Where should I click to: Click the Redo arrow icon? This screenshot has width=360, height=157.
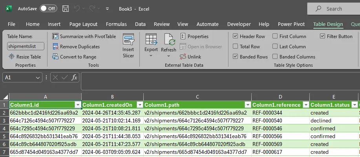point(92,9)
